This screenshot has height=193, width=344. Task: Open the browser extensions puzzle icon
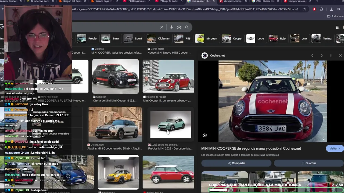click(321, 9)
